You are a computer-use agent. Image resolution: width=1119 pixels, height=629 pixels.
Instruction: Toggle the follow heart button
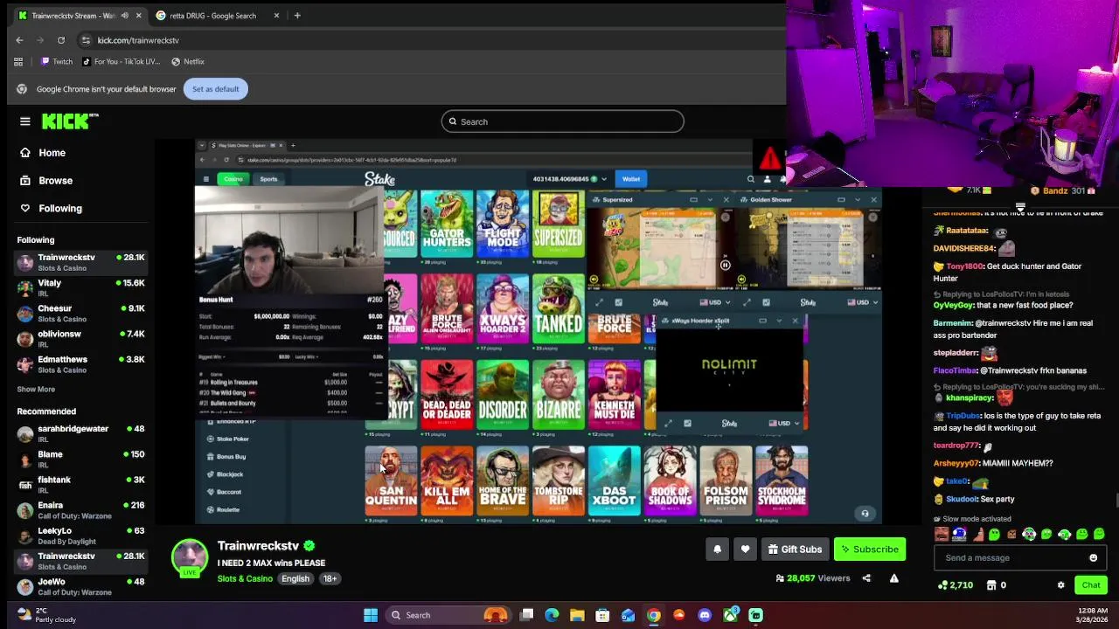point(745,550)
